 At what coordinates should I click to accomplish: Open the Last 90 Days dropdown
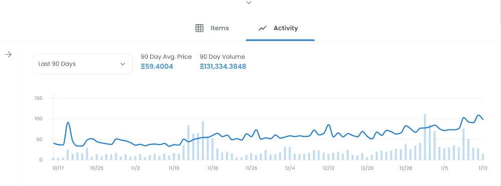[x=83, y=64]
